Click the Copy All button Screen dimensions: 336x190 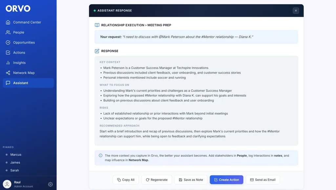tap(126, 180)
